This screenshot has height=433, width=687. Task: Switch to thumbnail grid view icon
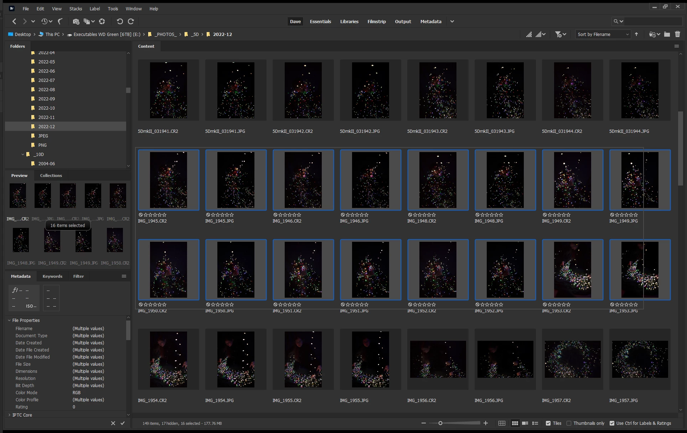[x=515, y=423]
